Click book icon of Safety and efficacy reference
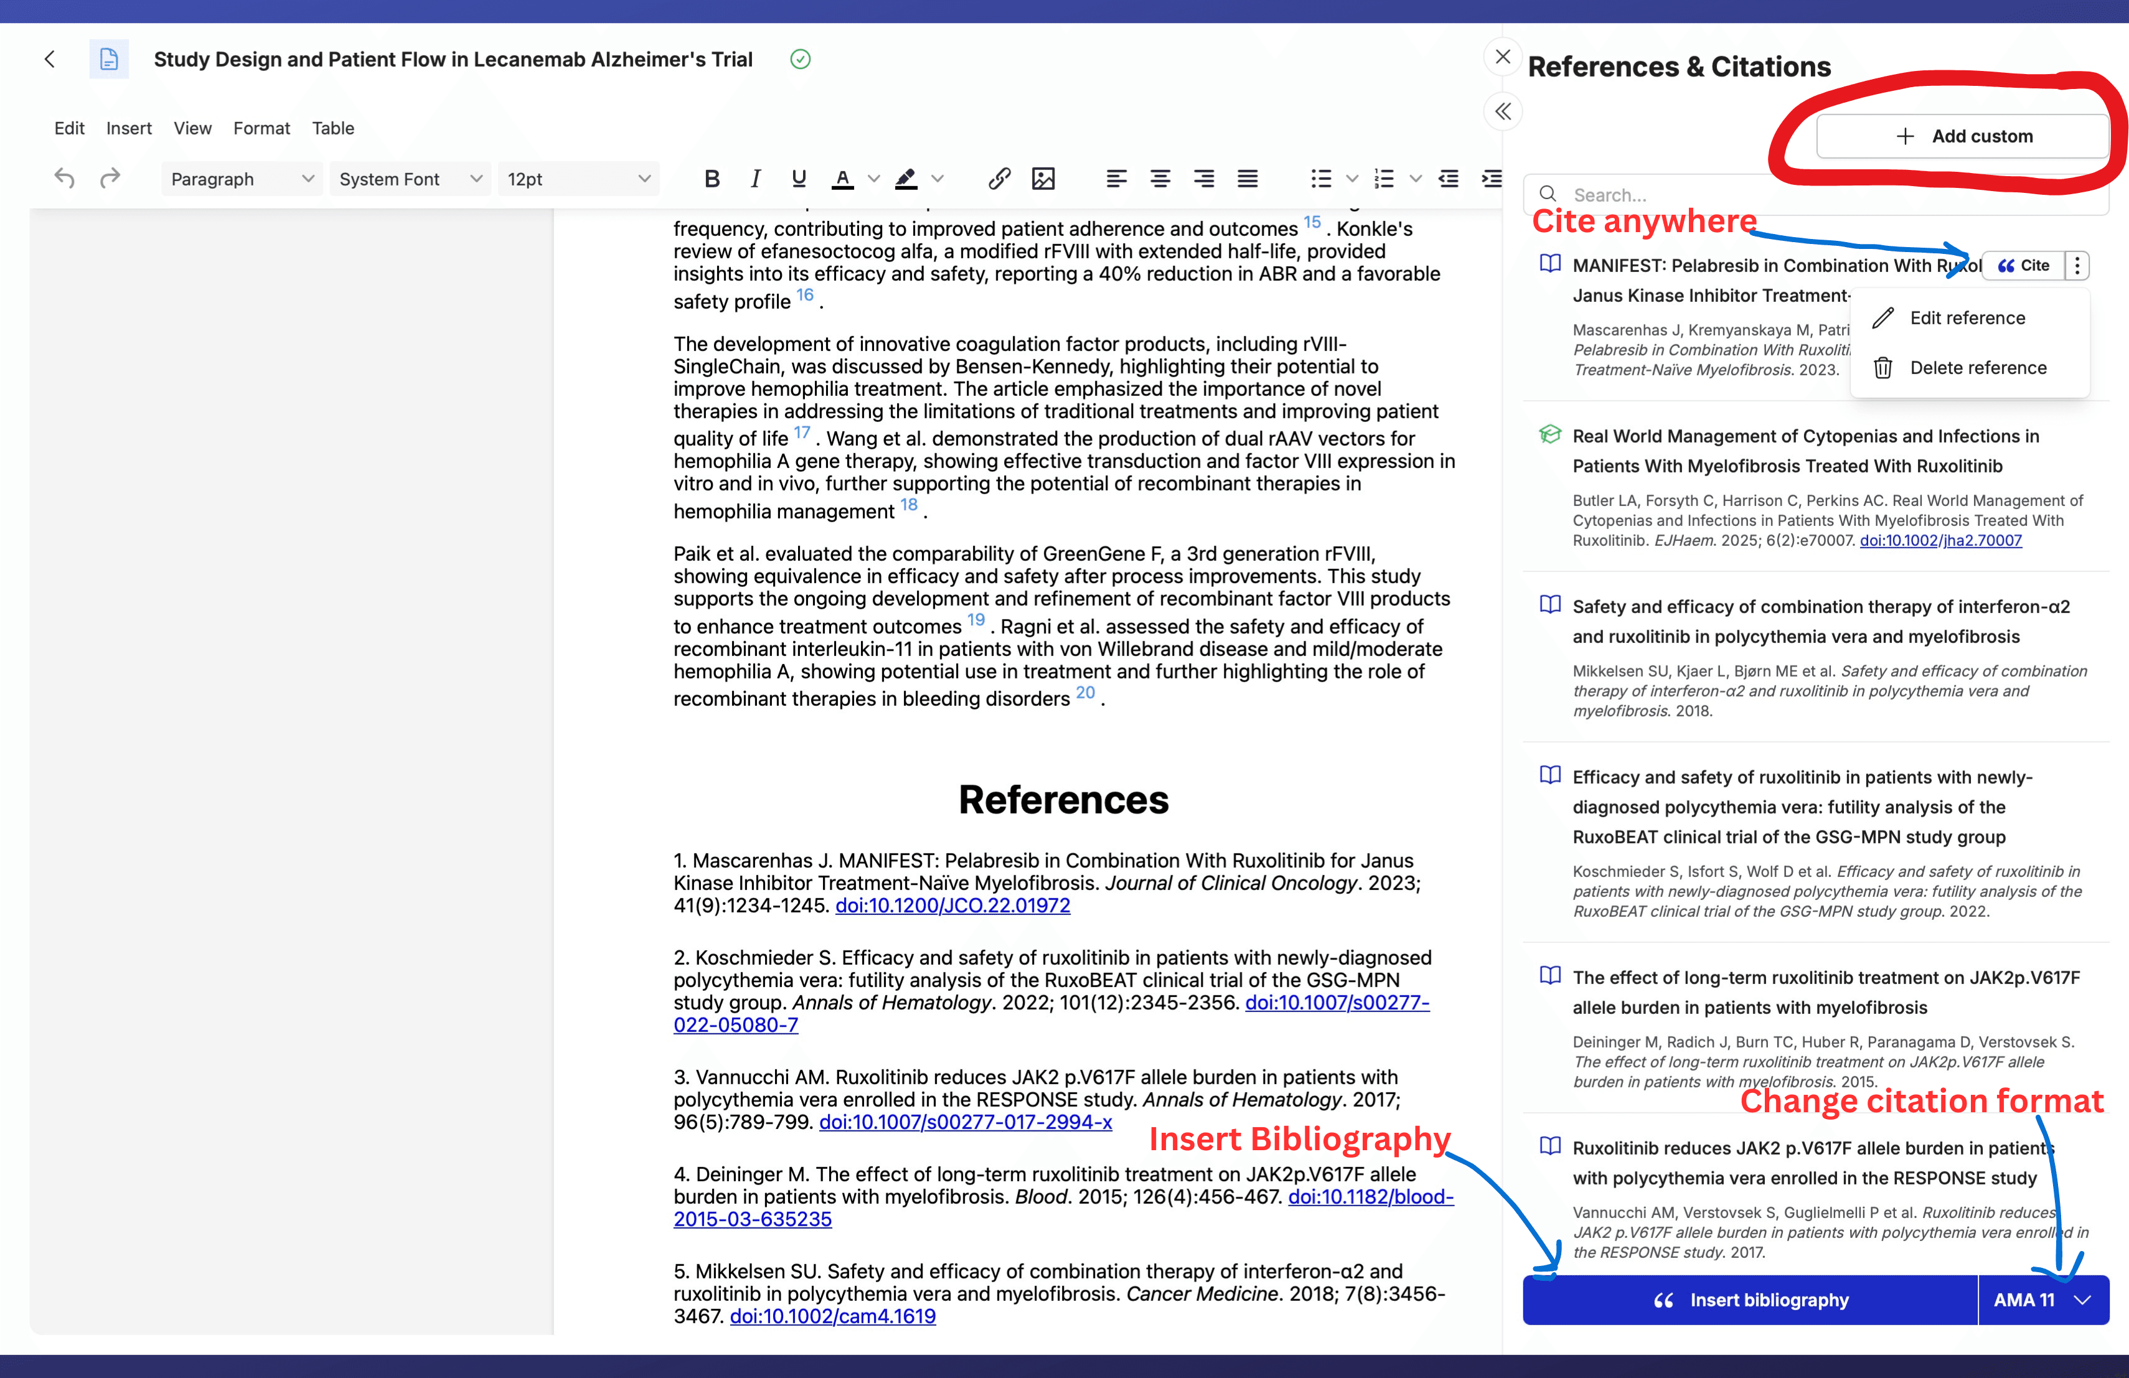2129x1378 pixels. point(1550,604)
